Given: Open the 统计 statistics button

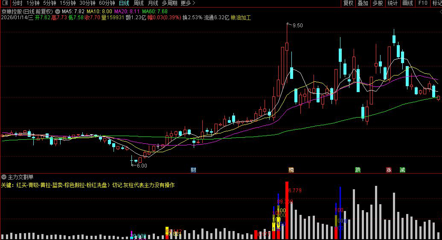Looking at the screenshot, I should 393,3.
